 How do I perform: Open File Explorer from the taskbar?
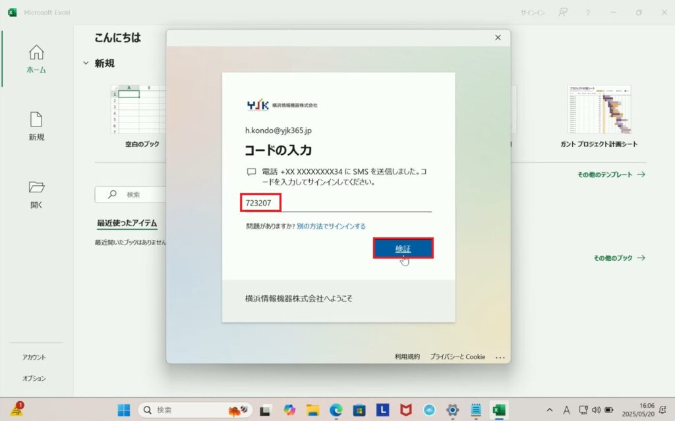[313, 410]
